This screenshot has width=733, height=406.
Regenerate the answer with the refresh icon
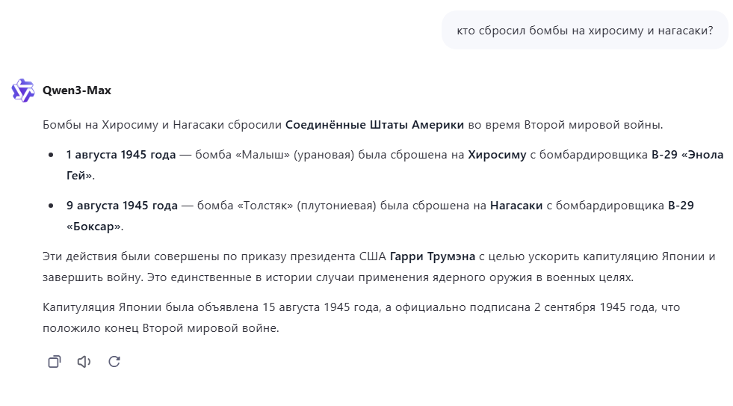(114, 362)
